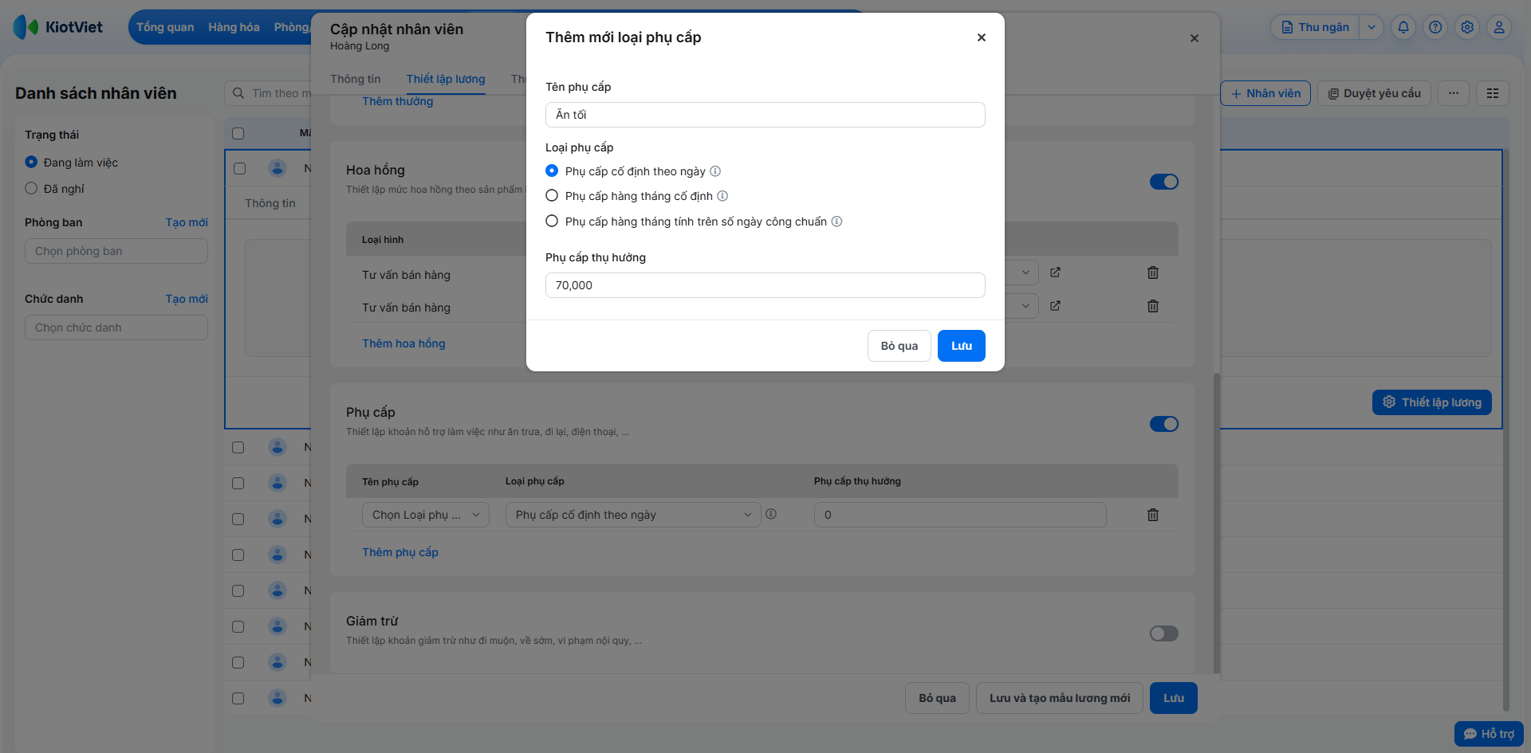Focus the Phụ cấp thụ hưởng field with 70,000
The height and width of the screenshot is (753, 1531).
click(765, 285)
